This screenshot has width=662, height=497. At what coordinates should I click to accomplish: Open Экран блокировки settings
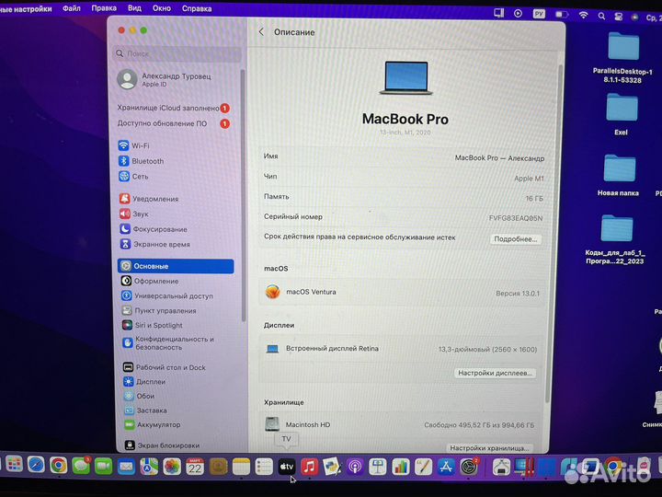[x=162, y=445]
